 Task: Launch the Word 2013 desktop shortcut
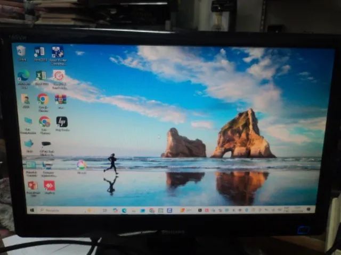click(x=40, y=54)
